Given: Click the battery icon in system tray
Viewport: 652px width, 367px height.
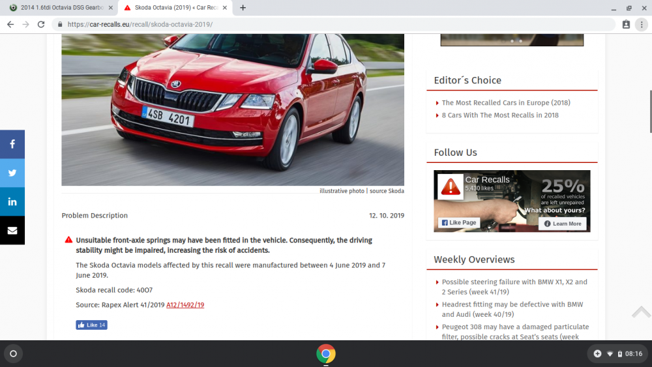Looking at the screenshot, I should tap(620, 354).
